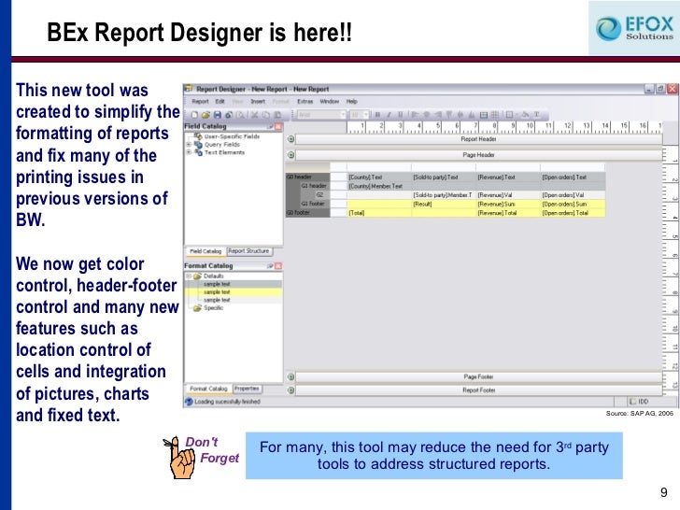Select the [Result] cell
680x510 pixels.
(444, 204)
